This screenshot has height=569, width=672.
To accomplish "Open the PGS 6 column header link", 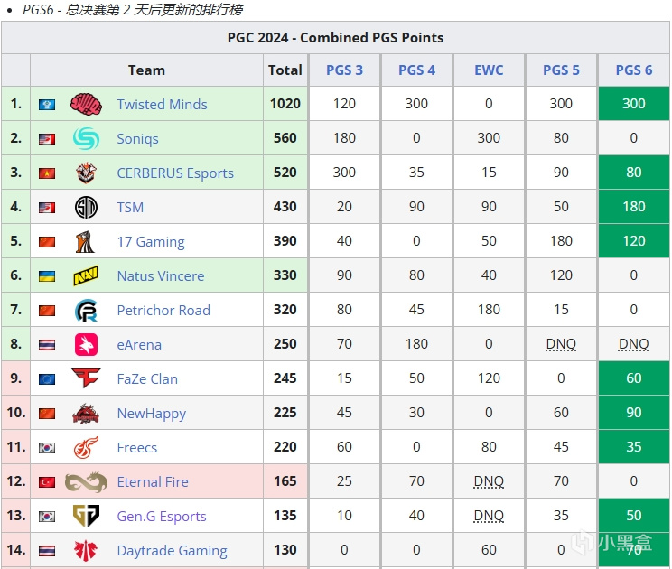I will click(x=634, y=70).
